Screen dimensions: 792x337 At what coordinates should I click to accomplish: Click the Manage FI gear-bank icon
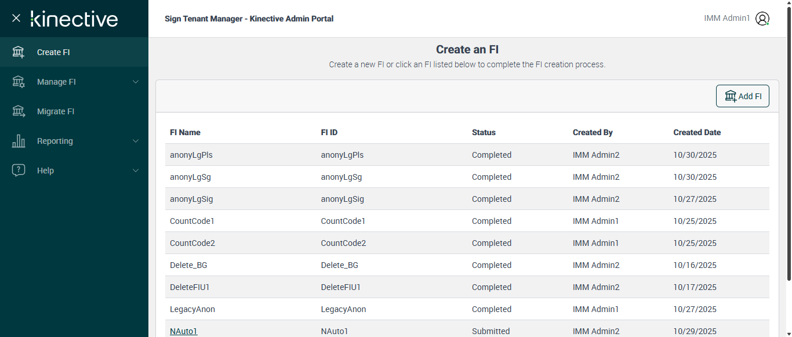[x=19, y=82]
